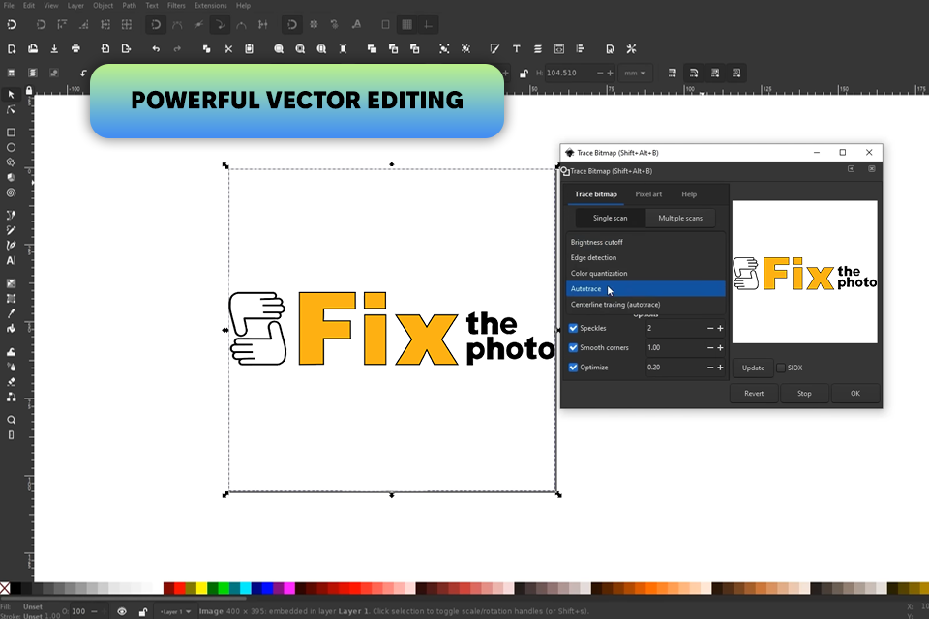This screenshot has width=929, height=619.
Task: Toggle the Optimize checkbox
Action: tap(573, 368)
